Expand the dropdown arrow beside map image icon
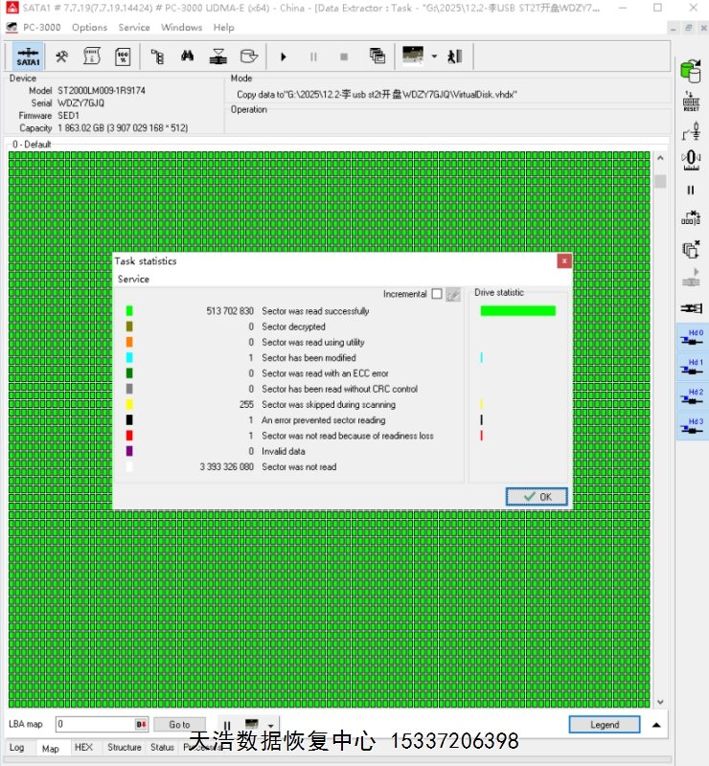The height and width of the screenshot is (766, 709). point(434,56)
